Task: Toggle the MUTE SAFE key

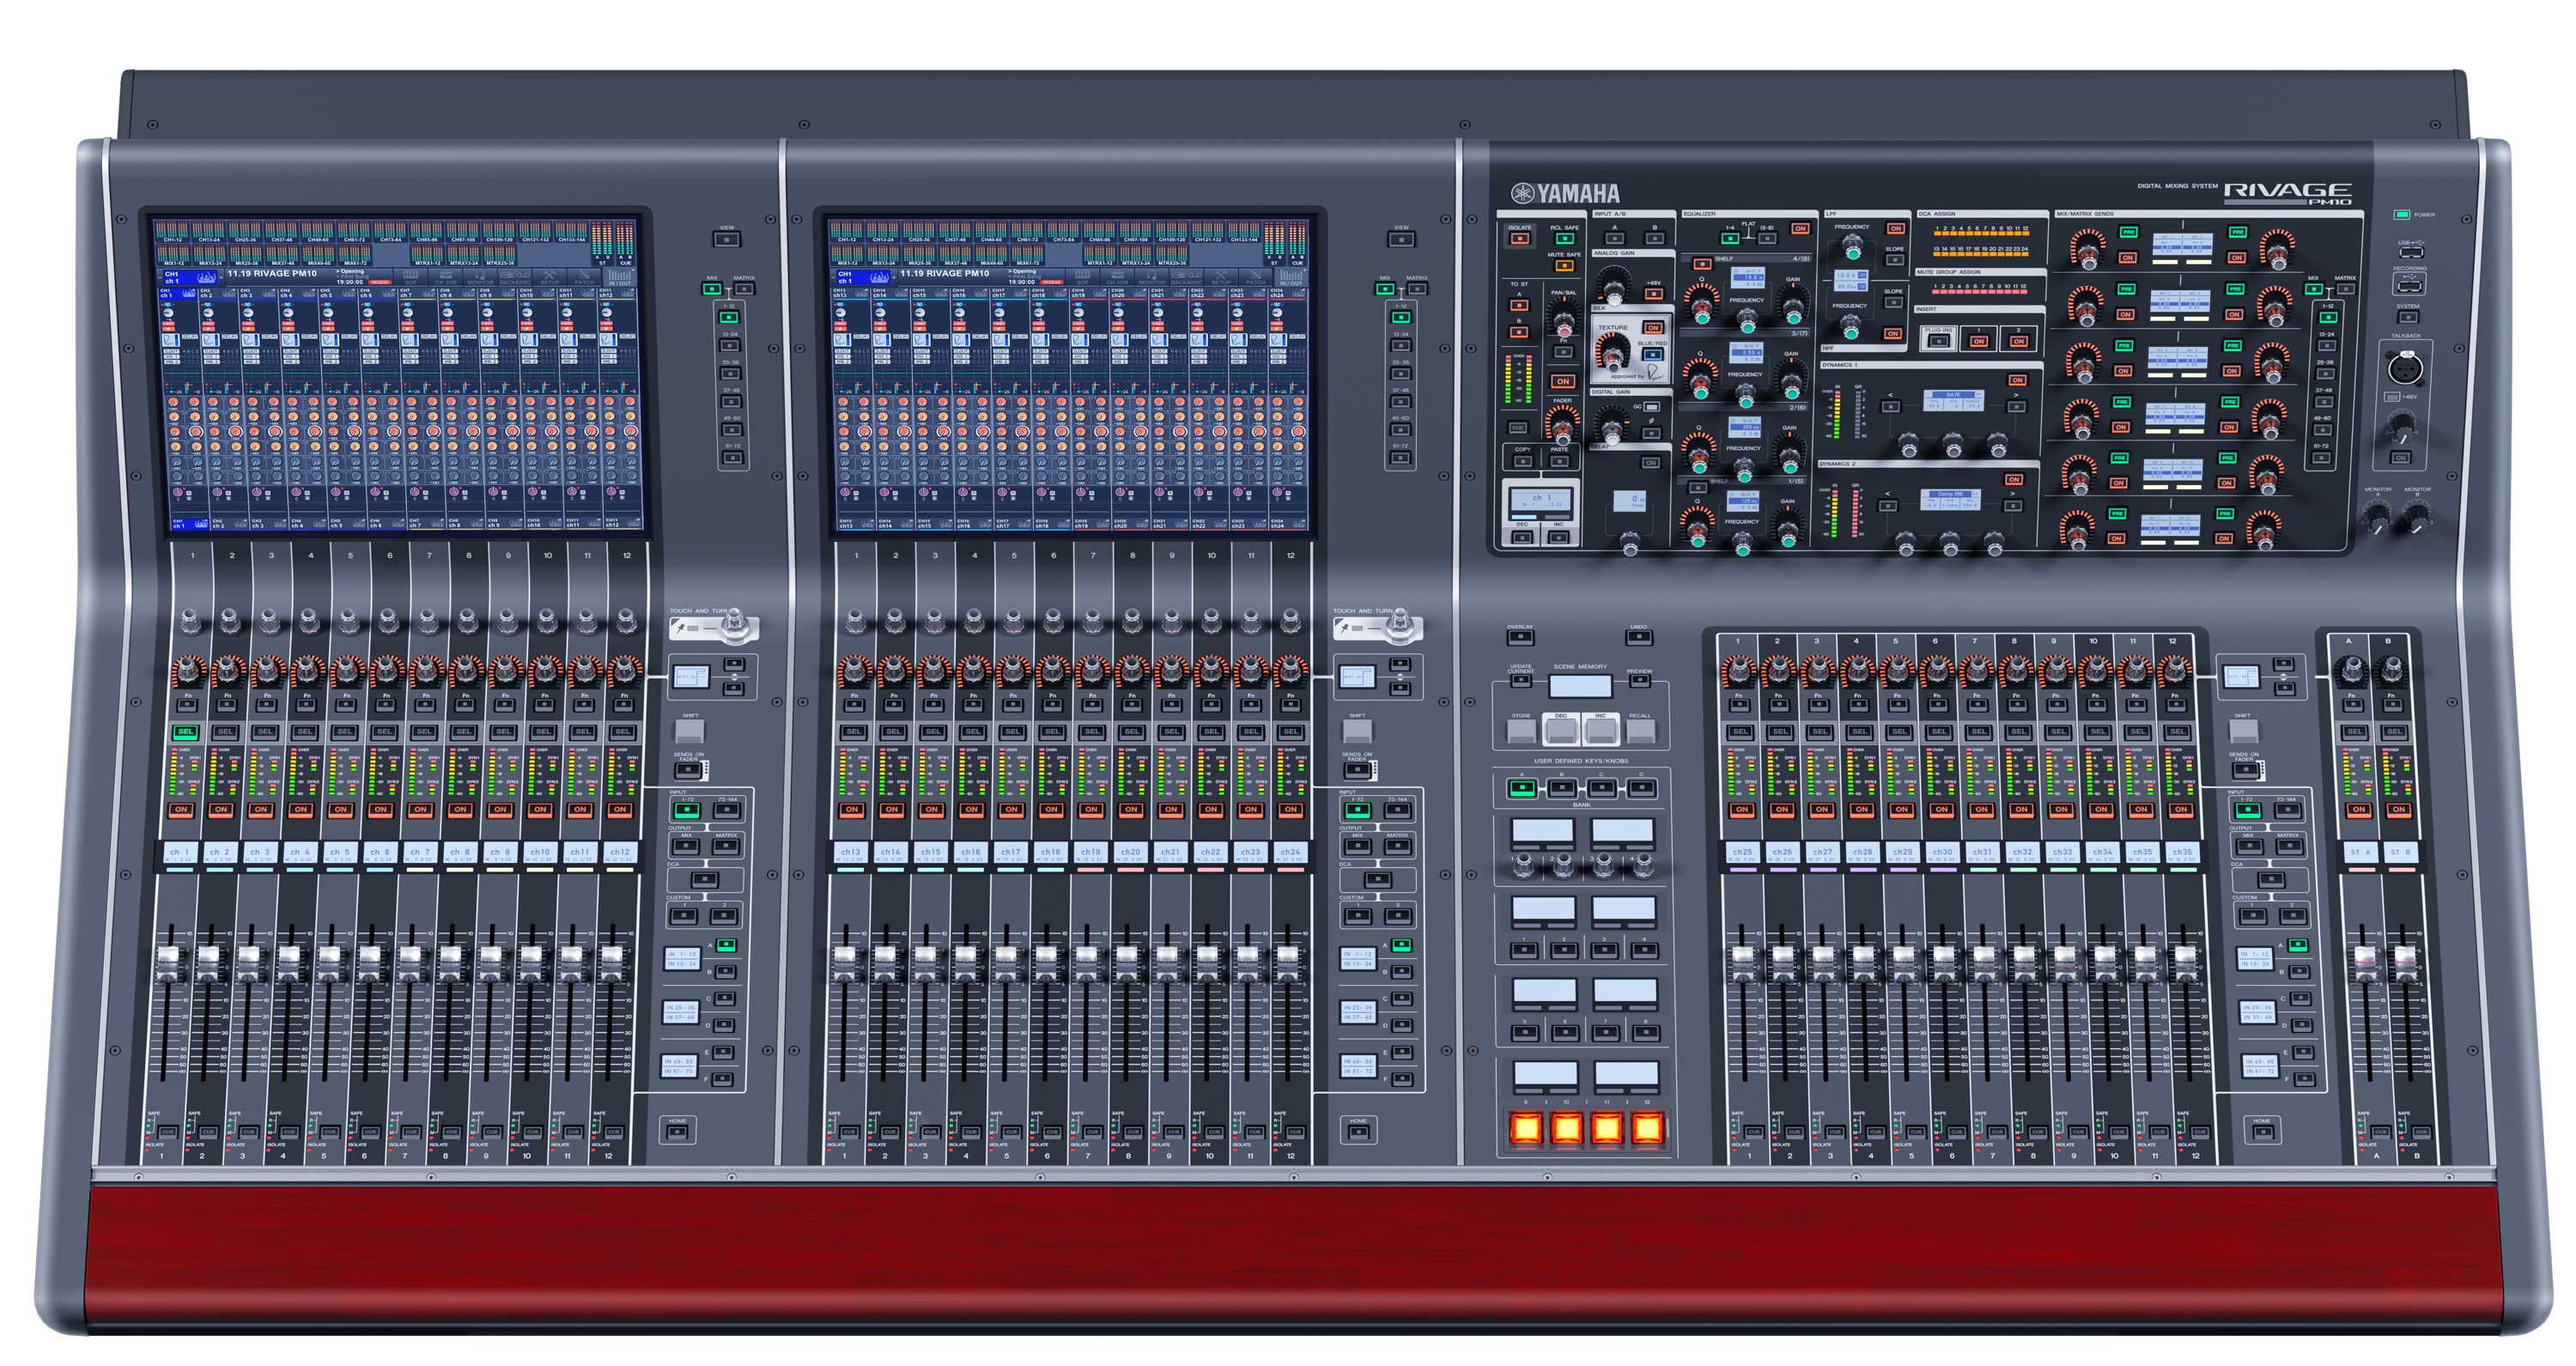Action: tap(1565, 266)
